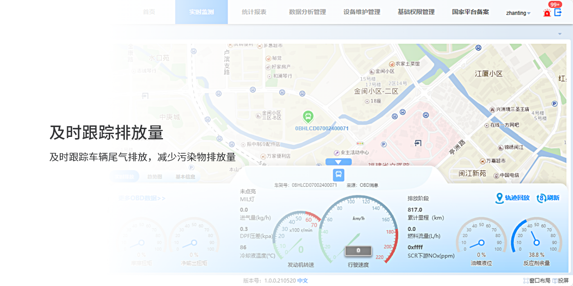
Task: Switch to the 趋势图 tab
Action: [154, 177]
